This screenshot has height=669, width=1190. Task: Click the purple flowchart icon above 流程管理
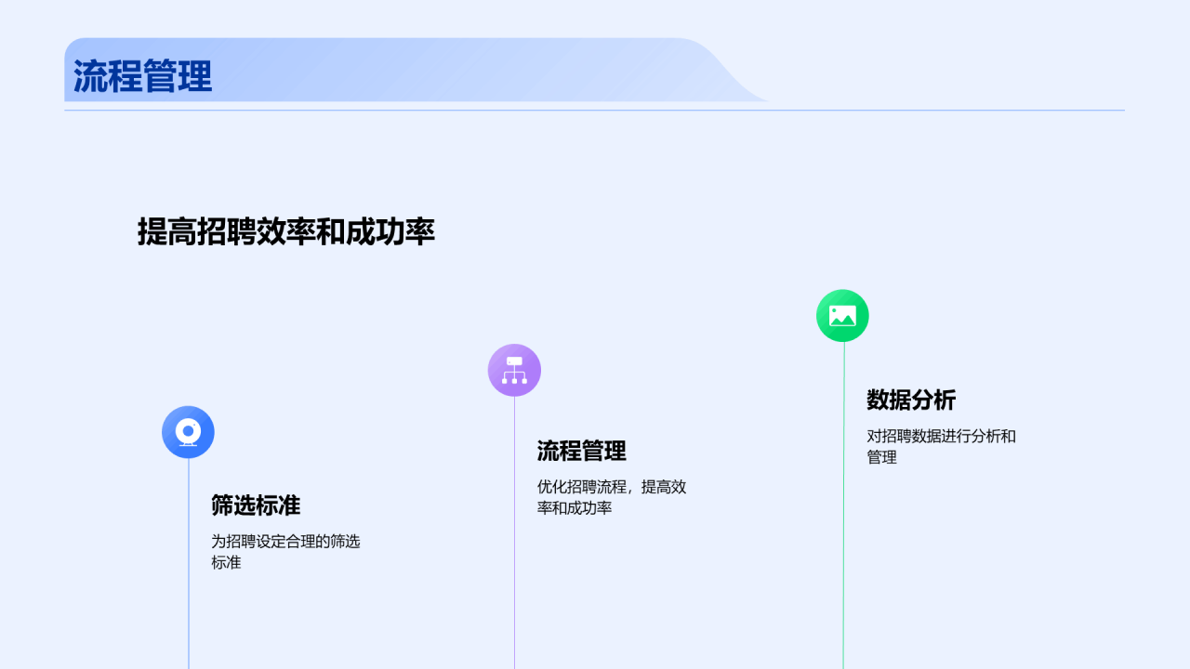point(514,370)
